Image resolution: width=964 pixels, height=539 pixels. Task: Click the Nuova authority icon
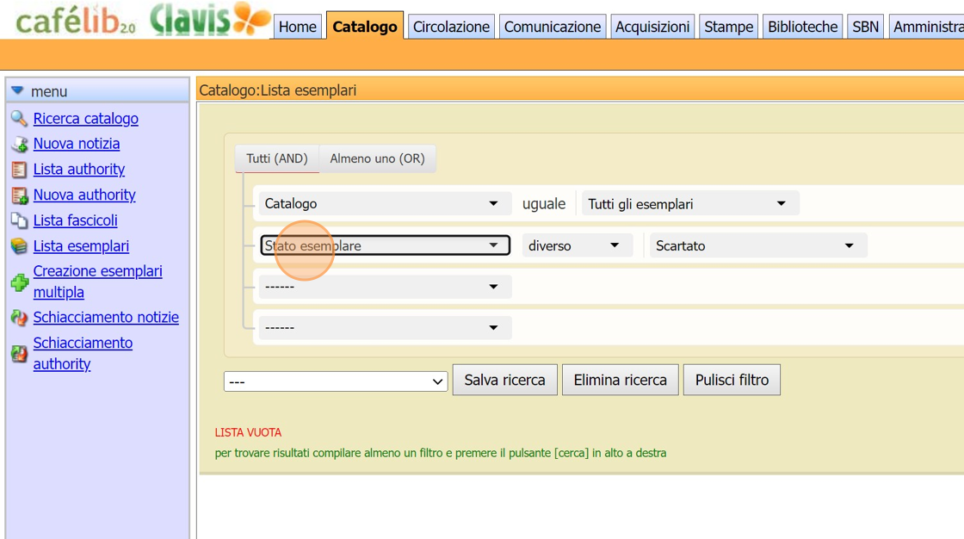[19, 195]
